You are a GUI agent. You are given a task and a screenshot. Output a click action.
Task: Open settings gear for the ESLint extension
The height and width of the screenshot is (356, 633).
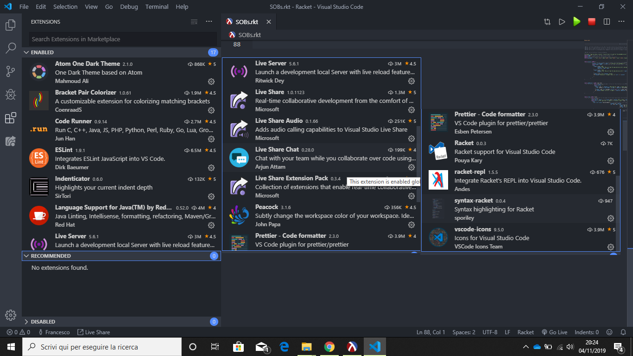tap(211, 167)
